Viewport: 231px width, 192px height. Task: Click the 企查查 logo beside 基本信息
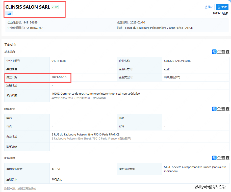point(221,52)
